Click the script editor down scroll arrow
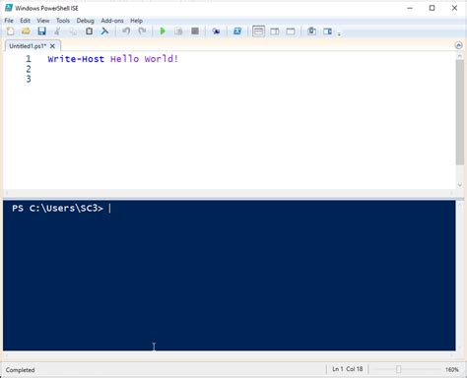This screenshot has width=467, height=378. 459,185
